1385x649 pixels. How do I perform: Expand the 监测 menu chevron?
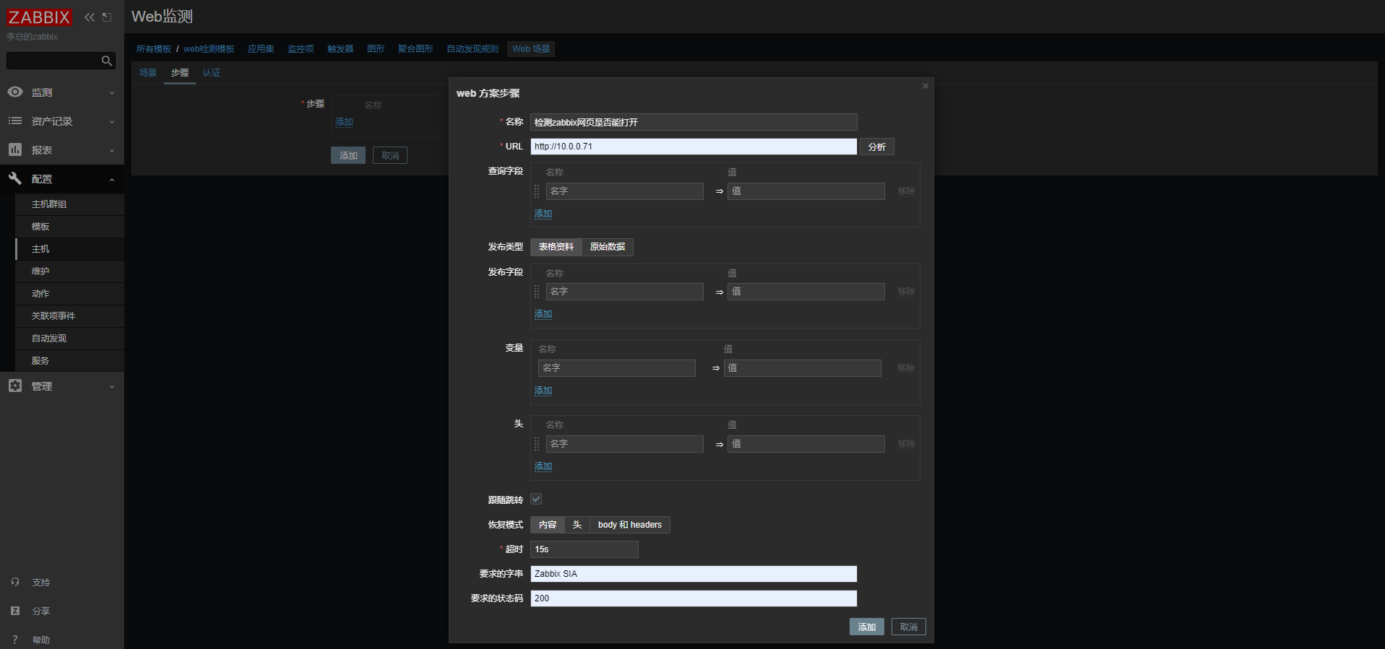click(x=112, y=93)
